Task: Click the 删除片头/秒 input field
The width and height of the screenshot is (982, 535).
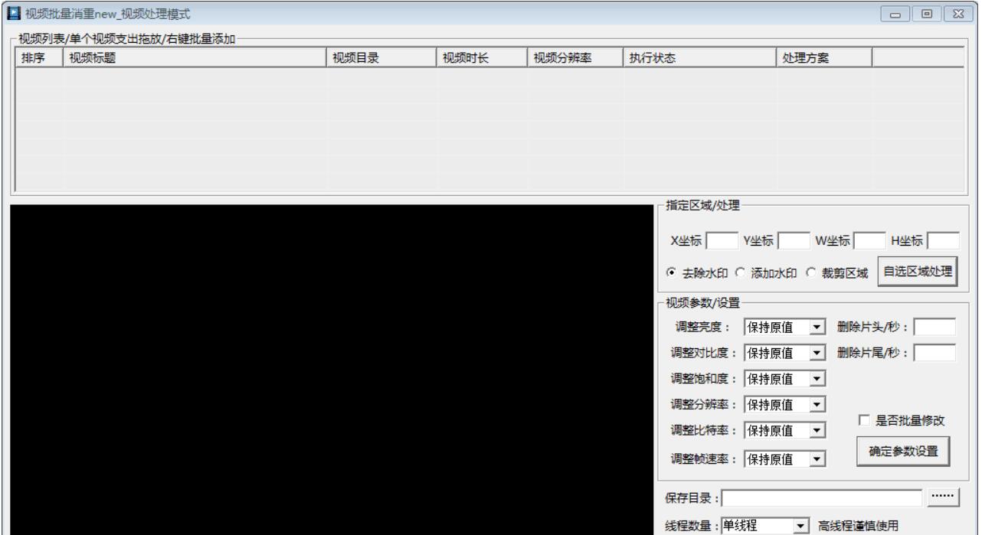Action: pos(935,328)
